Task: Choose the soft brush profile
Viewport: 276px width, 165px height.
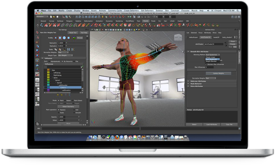Action: pos(60,38)
